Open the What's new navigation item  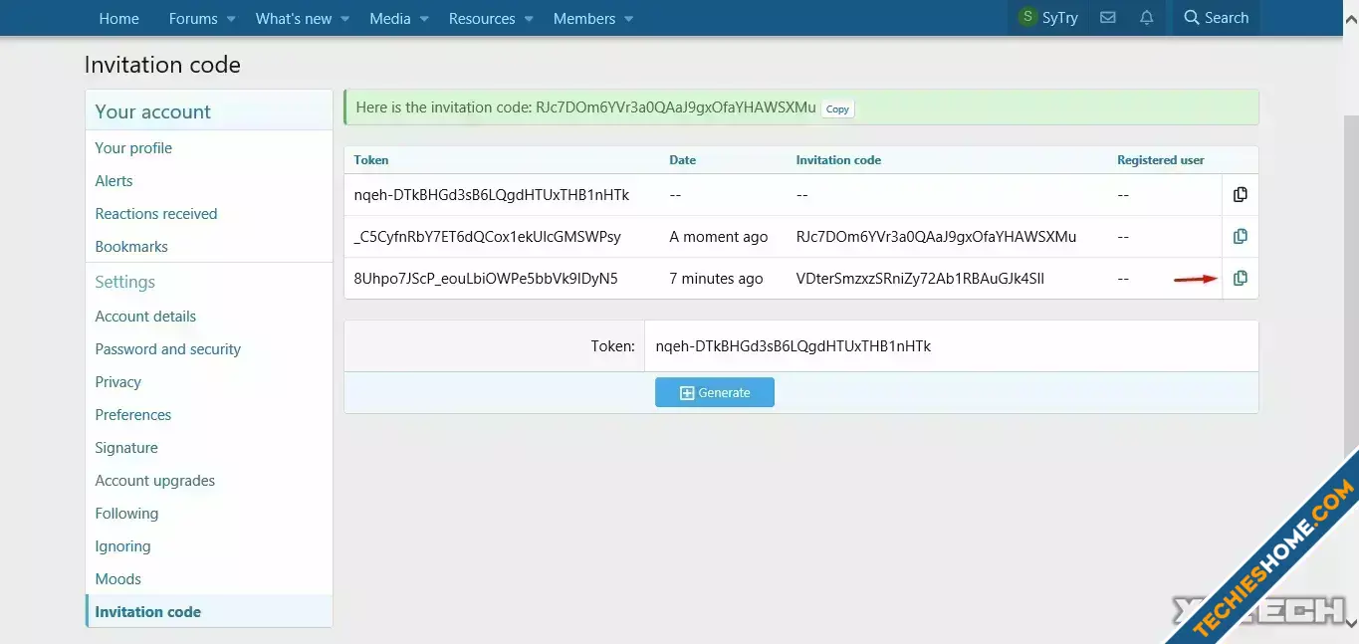[294, 18]
